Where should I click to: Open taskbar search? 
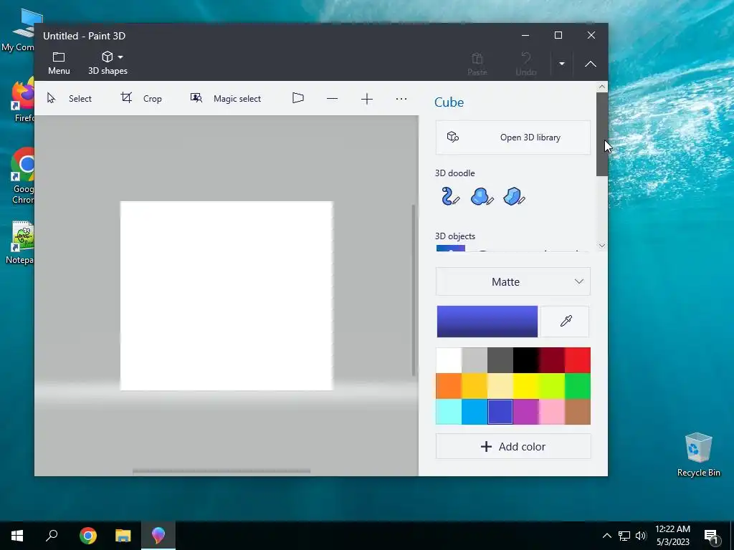pos(52,536)
